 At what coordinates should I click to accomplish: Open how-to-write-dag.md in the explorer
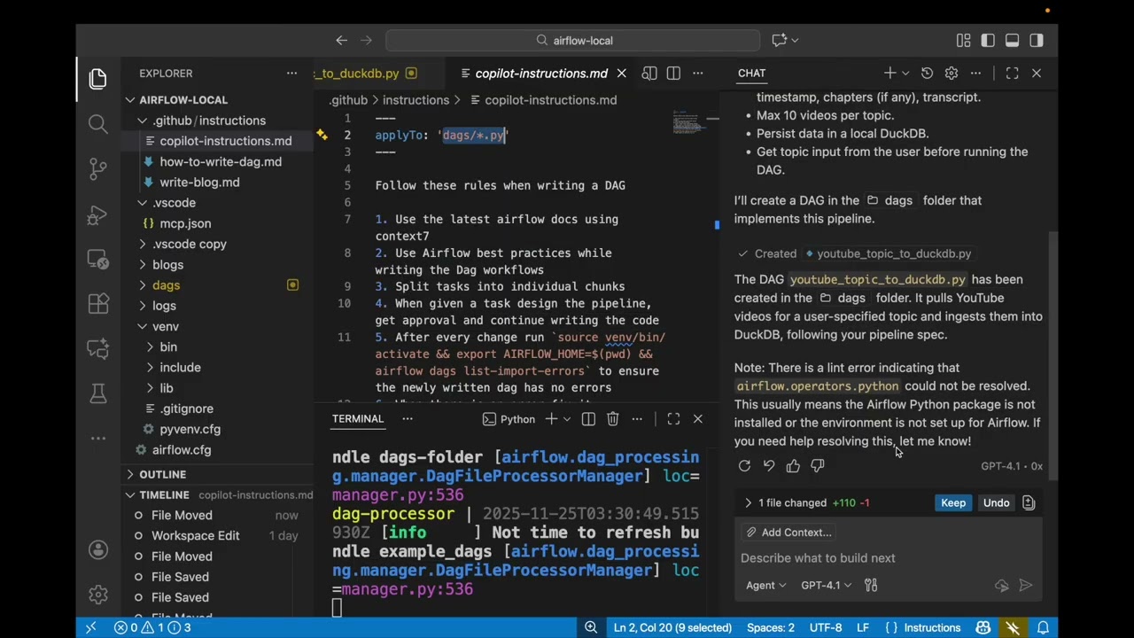click(221, 161)
